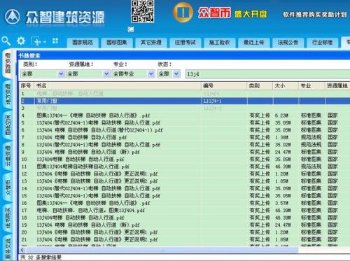The height and width of the screenshot is (261, 350).
Task: Select row 7 file sized 1.38M
Action: click(x=184, y=137)
